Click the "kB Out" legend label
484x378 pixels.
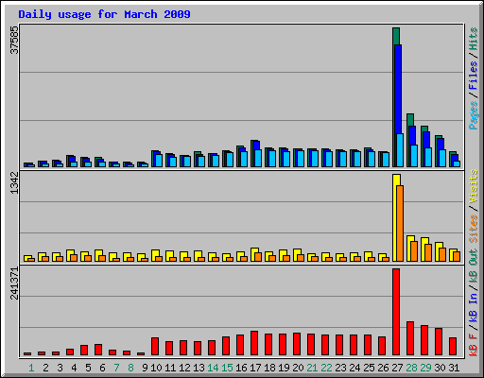coord(473,266)
